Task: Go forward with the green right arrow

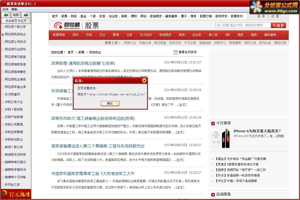Action: (26, 15)
